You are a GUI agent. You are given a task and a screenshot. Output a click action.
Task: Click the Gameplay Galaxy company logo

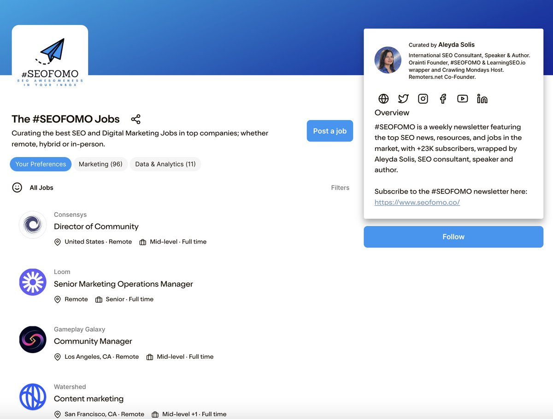(x=33, y=340)
